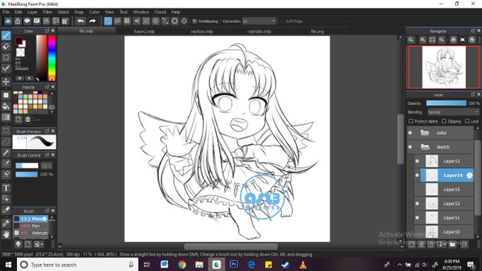Select the Airbrush in Brush list
The height and width of the screenshot is (271, 482).
pos(30,233)
